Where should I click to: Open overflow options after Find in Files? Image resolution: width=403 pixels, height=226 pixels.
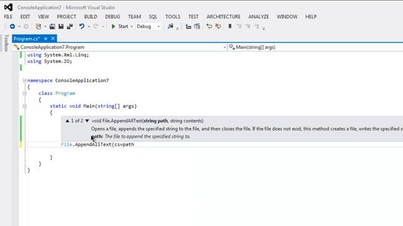tap(178, 28)
